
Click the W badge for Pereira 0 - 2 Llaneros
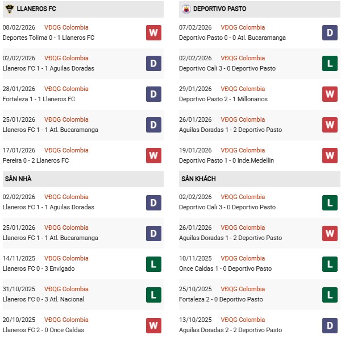[x=153, y=155]
